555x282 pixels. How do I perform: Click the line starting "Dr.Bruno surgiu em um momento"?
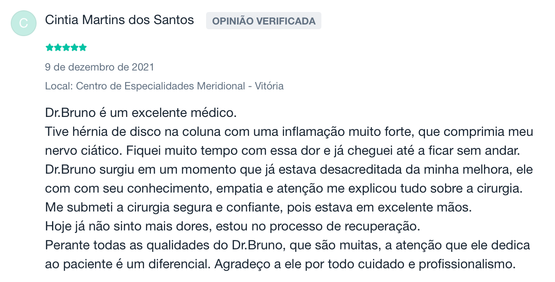pos(289,170)
